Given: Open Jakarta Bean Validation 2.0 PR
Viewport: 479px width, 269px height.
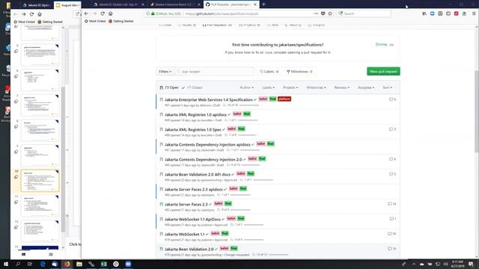Looking at the screenshot, I should [x=189, y=249].
